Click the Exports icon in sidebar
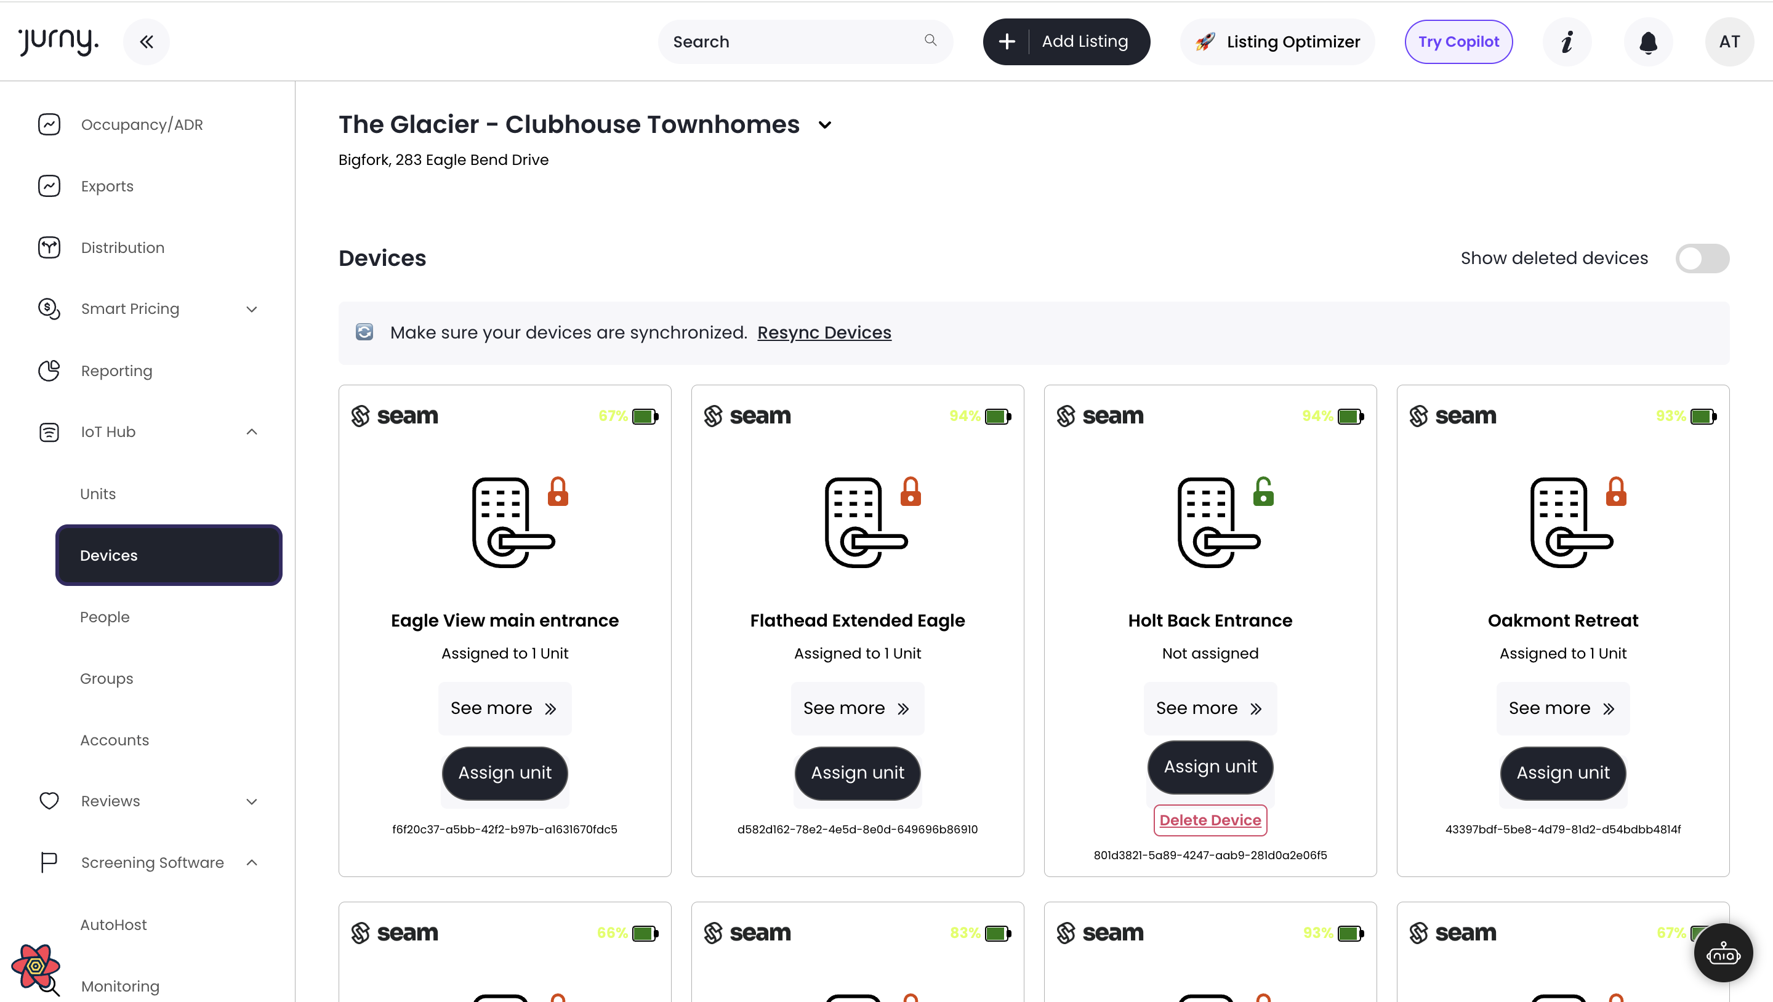1773x1002 pixels. tap(49, 186)
